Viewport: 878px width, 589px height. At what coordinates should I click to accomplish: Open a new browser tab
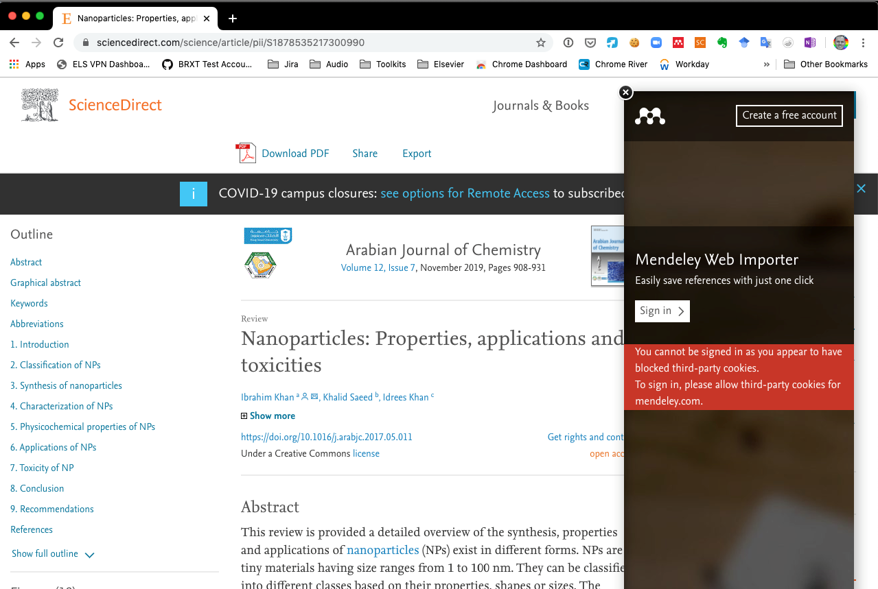232,19
